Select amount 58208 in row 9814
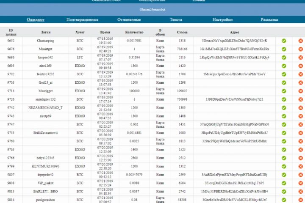Viewport: 305px width, 203px height. click(182, 200)
